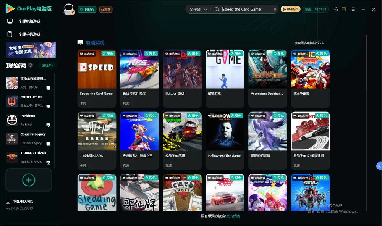Open the 极速跑者2：速度之王 card
This screenshot has height=226, width=382.
click(x=139, y=141)
